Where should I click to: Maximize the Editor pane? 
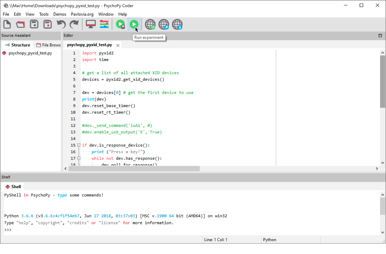tap(380, 36)
